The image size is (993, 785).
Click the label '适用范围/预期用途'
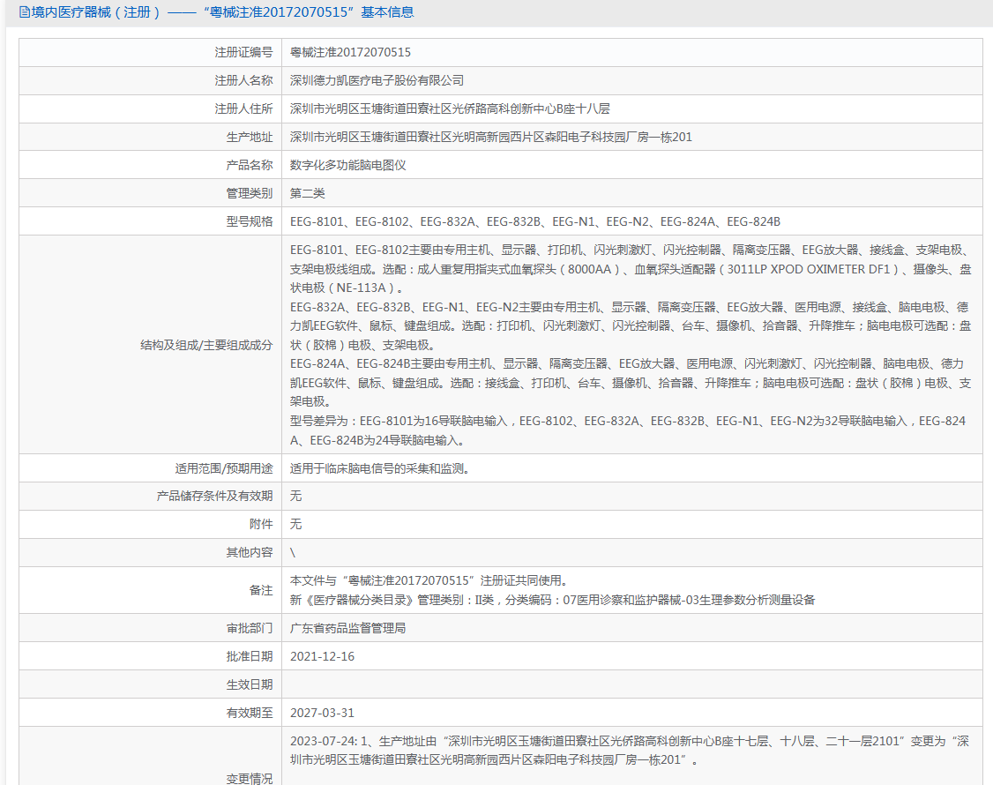click(x=224, y=469)
